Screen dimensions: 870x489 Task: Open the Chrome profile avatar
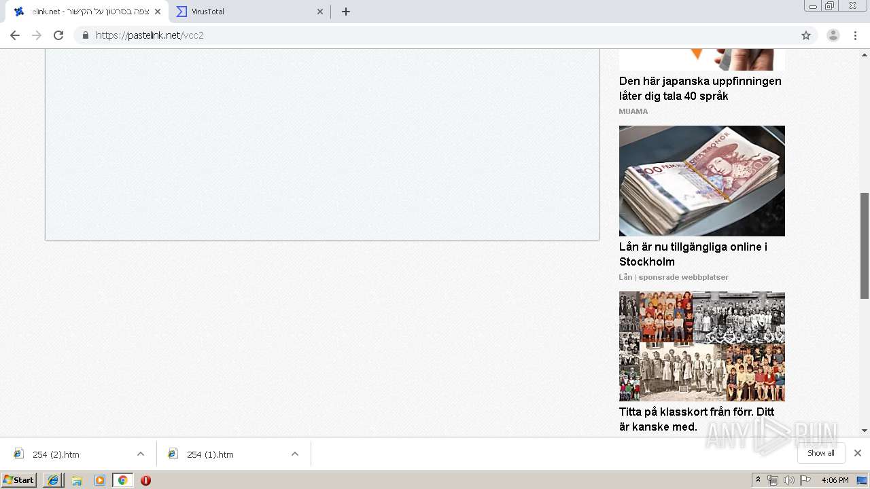pos(833,35)
